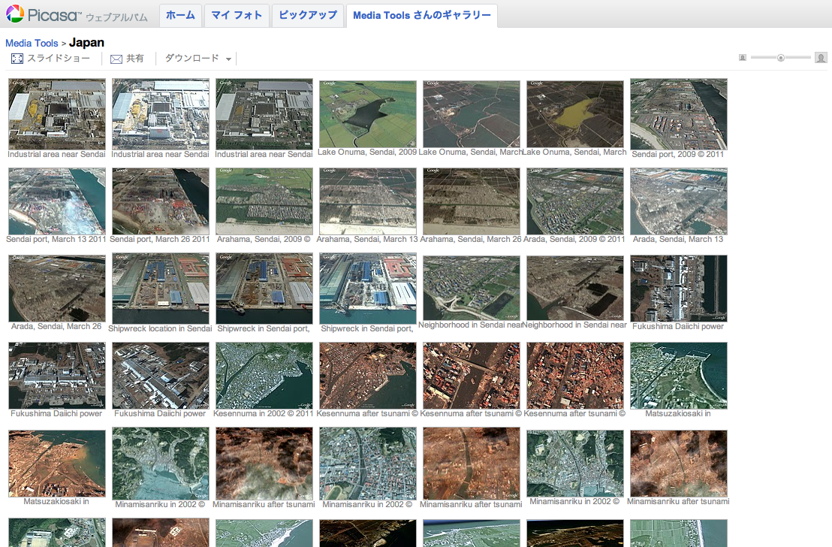Open the Sendai port, March 13 2011 photo
This screenshot has width=832, height=547.
(x=57, y=201)
